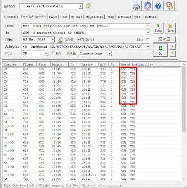187x188 pixels.
Task: Click the two-calendar date range button
Action: (x=164, y=39)
